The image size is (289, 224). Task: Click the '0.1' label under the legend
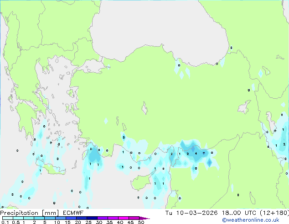[5, 222]
